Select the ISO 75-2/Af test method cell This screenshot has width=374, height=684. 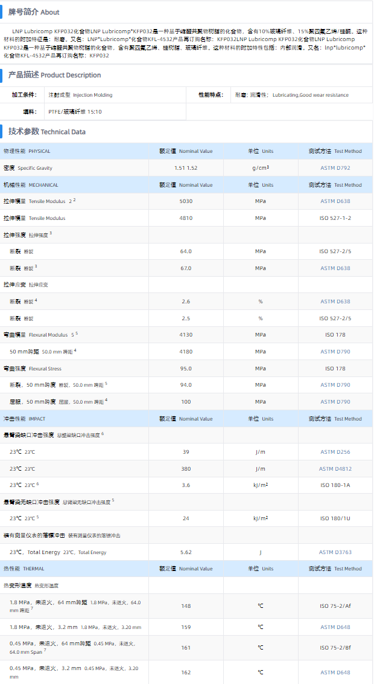coord(335,606)
